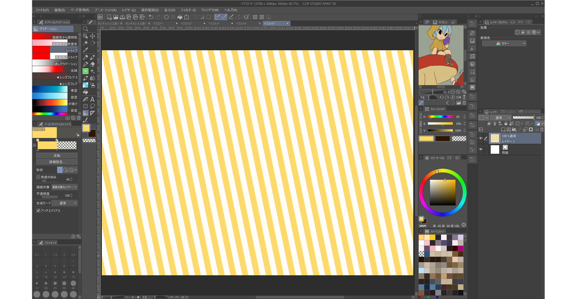Viewport: 577px width, 299px height.
Task: Click the 反転 button
Action: tap(57, 155)
